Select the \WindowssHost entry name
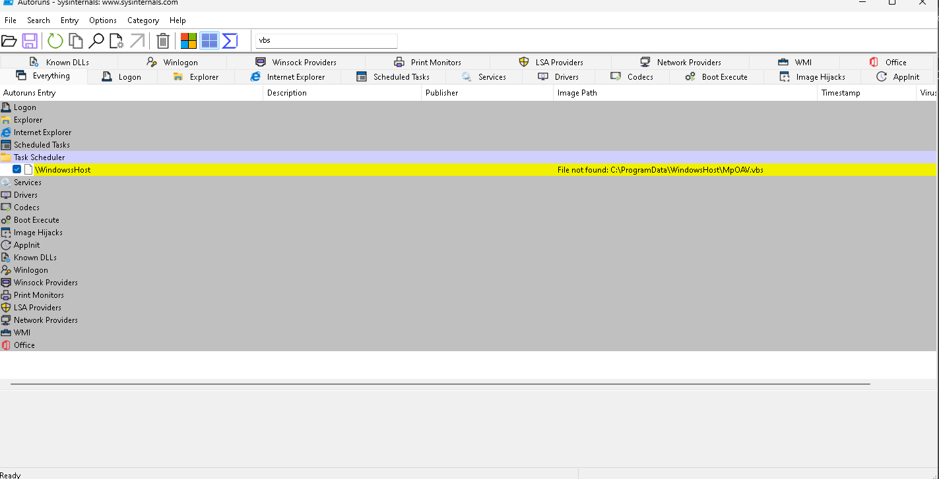 (63, 170)
